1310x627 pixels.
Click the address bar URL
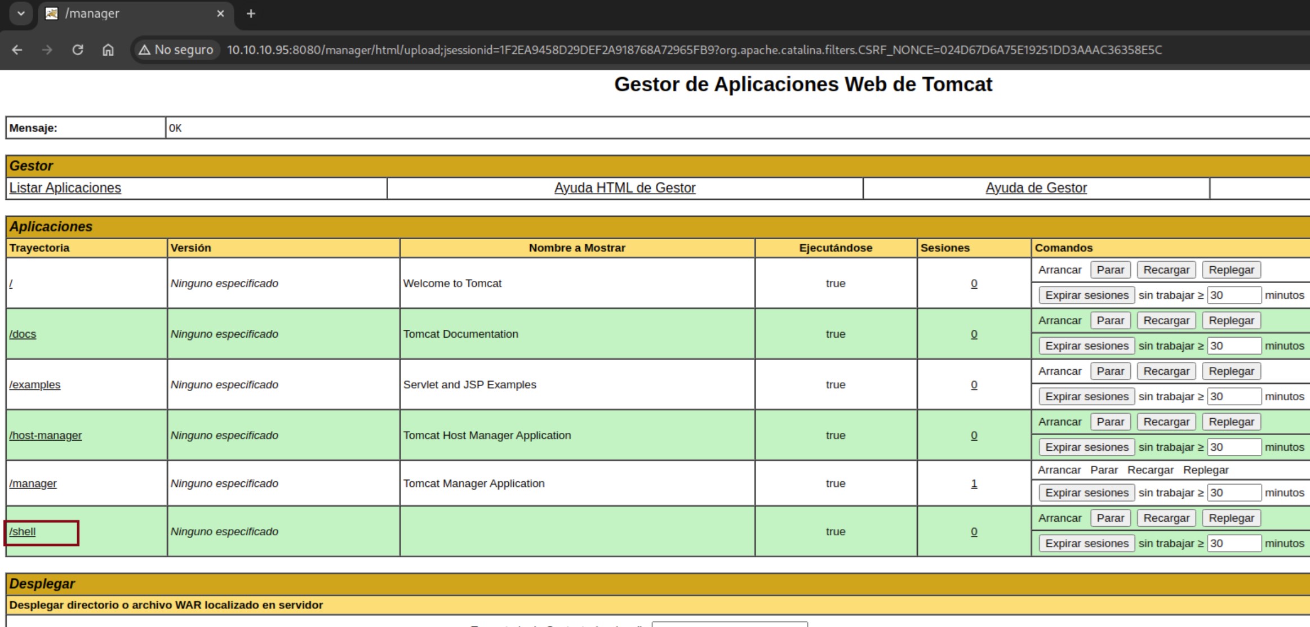(x=694, y=50)
